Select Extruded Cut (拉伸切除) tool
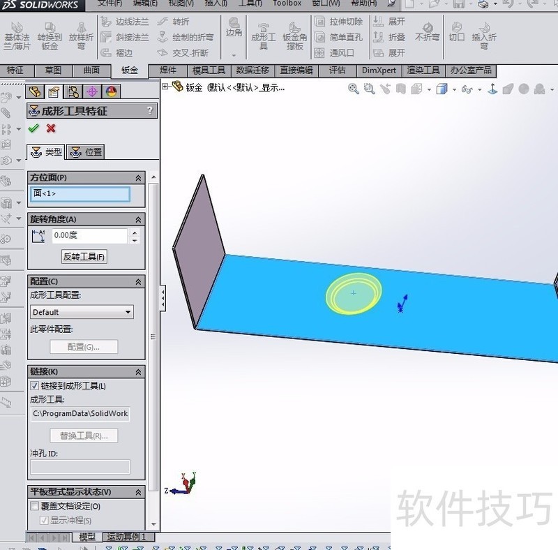558x550 pixels. pyautogui.click(x=338, y=22)
